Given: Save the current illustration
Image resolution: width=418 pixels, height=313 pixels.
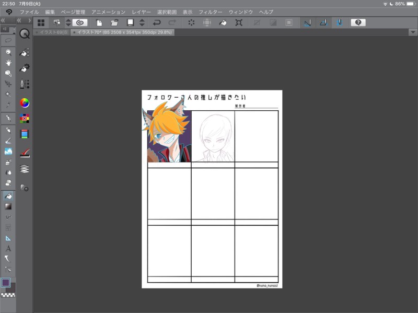Looking at the screenshot, I should pyautogui.click(x=130, y=22).
